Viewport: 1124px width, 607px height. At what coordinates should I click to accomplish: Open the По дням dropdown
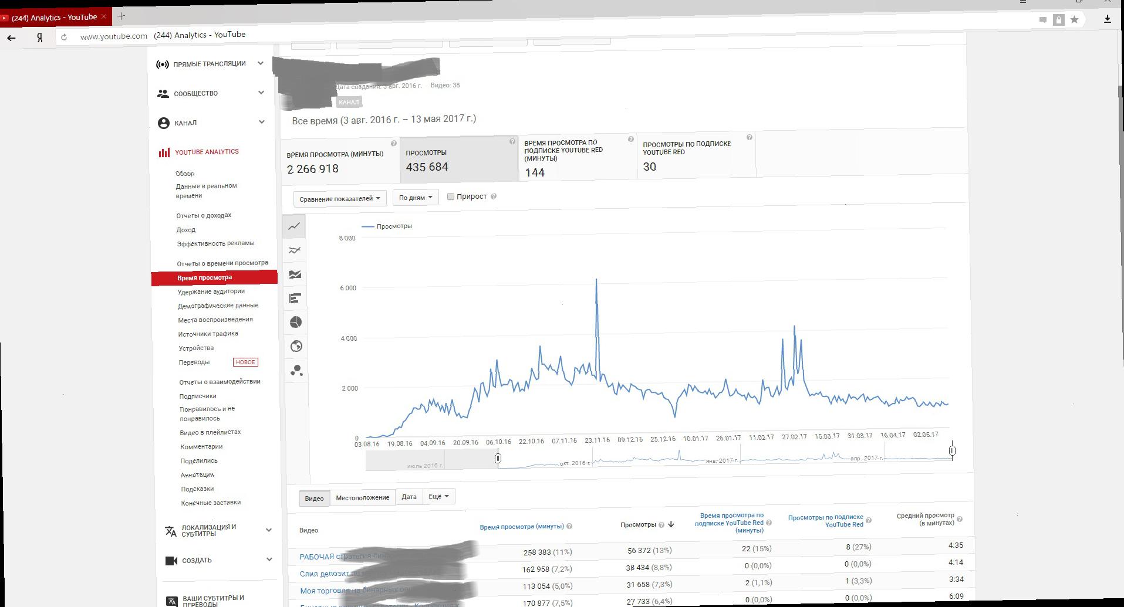click(x=416, y=197)
